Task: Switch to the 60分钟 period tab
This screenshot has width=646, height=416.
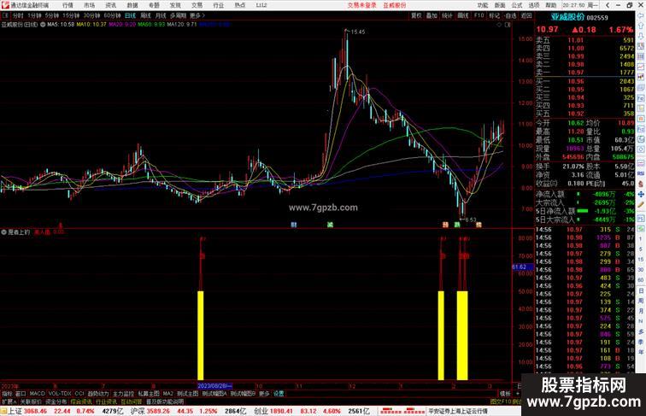Action: click(x=112, y=15)
